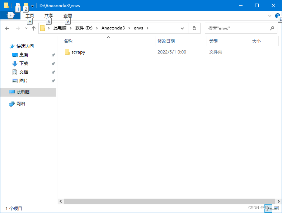Click the 快速访问 star icon

[x=12, y=46]
